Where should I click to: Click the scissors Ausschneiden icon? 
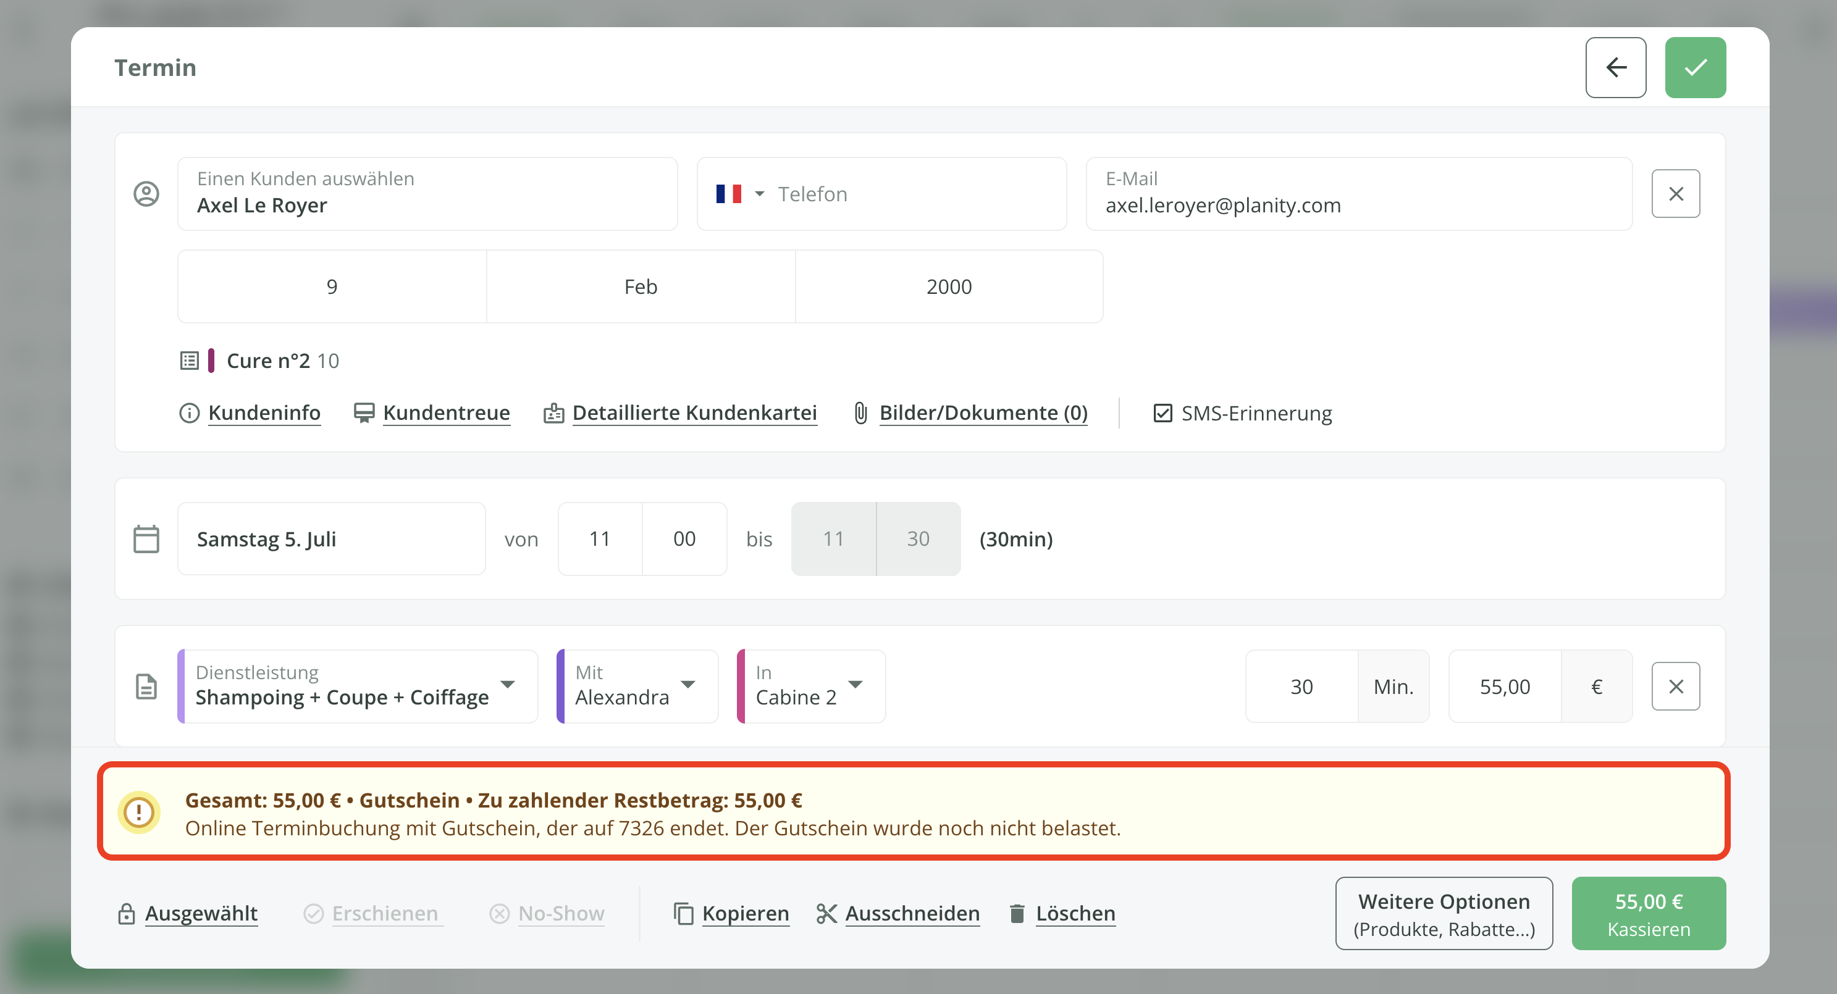click(x=826, y=913)
